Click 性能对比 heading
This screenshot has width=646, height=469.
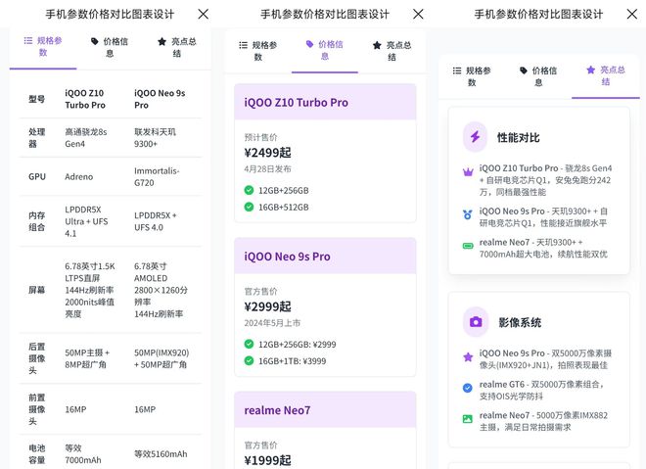point(519,137)
